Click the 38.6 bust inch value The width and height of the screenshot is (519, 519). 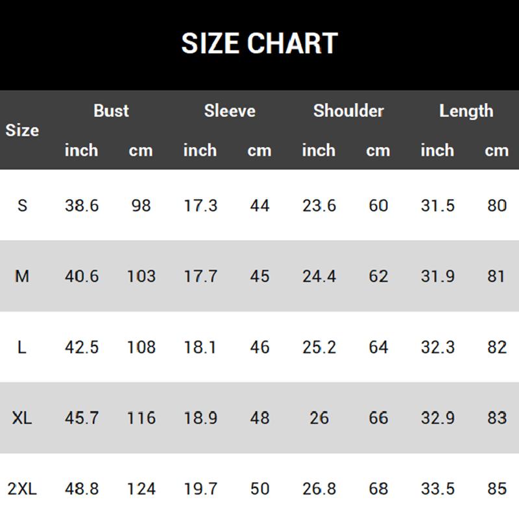coord(82,206)
